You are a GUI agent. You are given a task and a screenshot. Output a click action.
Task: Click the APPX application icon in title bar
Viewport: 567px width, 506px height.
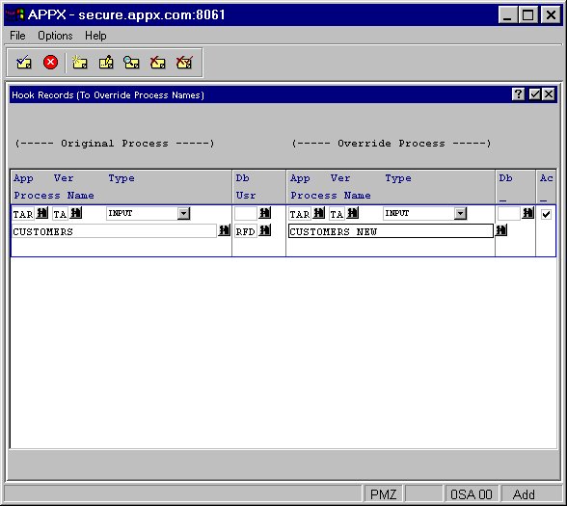[14, 14]
